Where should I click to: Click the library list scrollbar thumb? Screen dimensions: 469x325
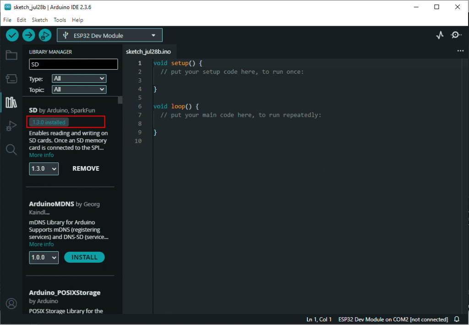120,100
